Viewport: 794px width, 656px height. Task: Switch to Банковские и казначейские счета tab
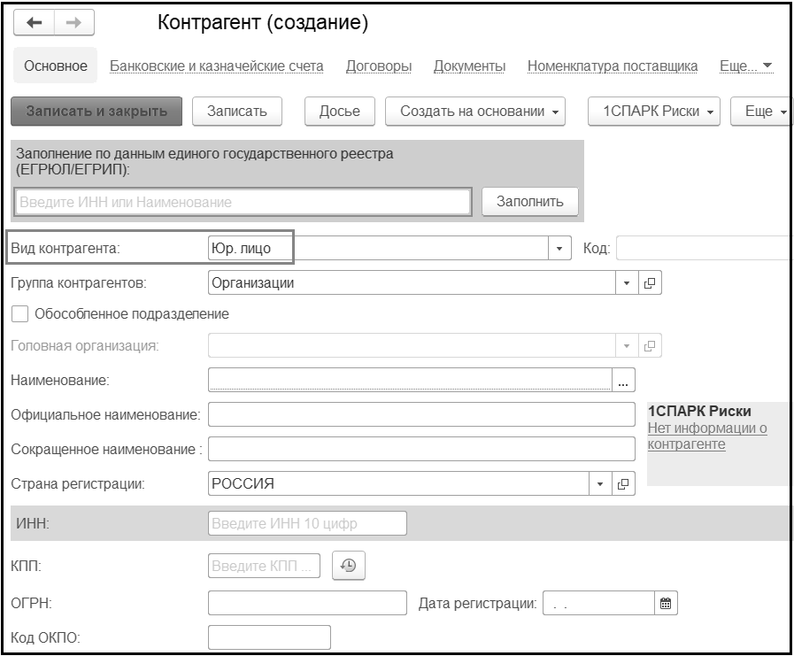click(x=216, y=66)
